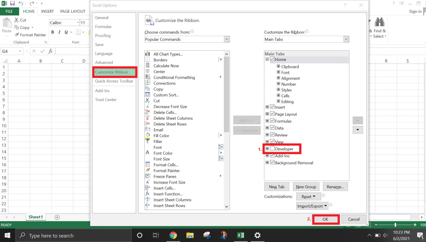
Task: Click the Fill Color paint bucket icon
Action: [148, 136]
